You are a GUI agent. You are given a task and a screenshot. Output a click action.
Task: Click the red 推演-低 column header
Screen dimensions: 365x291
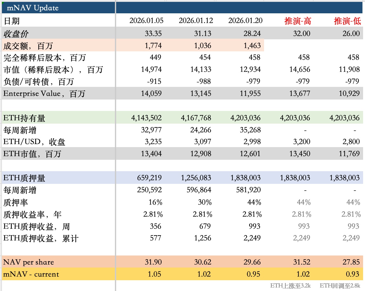tap(347, 21)
